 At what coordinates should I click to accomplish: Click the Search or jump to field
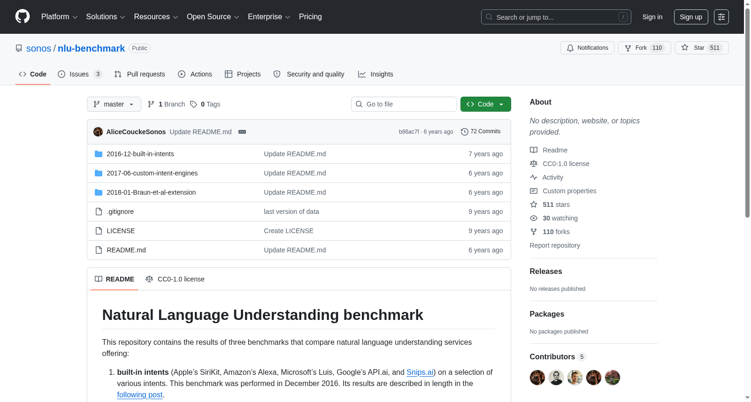click(556, 17)
